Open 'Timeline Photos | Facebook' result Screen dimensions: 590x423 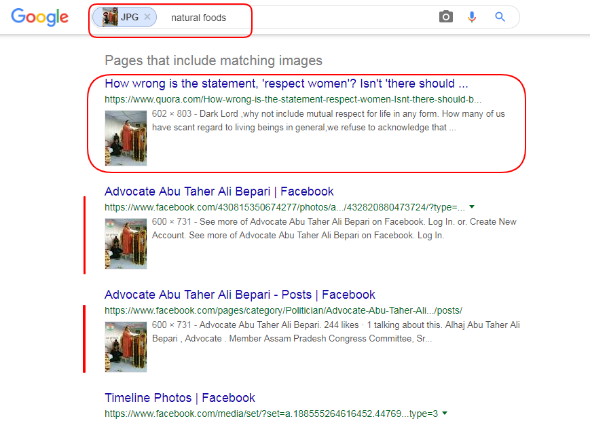[x=180, y=397]
